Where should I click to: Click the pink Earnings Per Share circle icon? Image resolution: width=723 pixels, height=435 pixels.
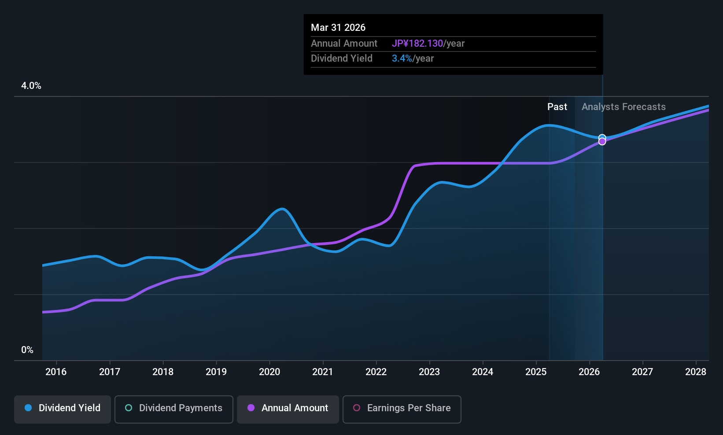(357, 408)
